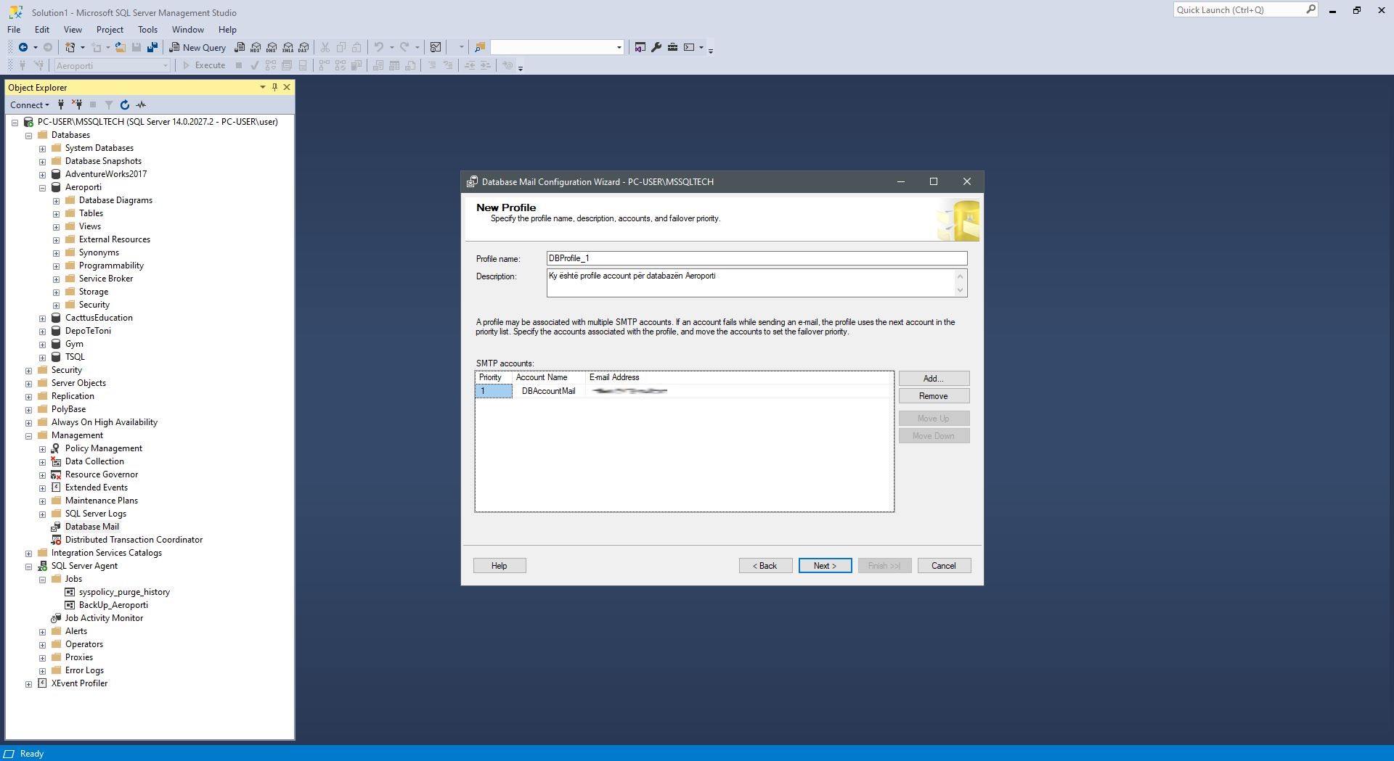Expand the Tables folder under Aeroporti
This screenshot has height=761, width=1394.
point(56,214)
